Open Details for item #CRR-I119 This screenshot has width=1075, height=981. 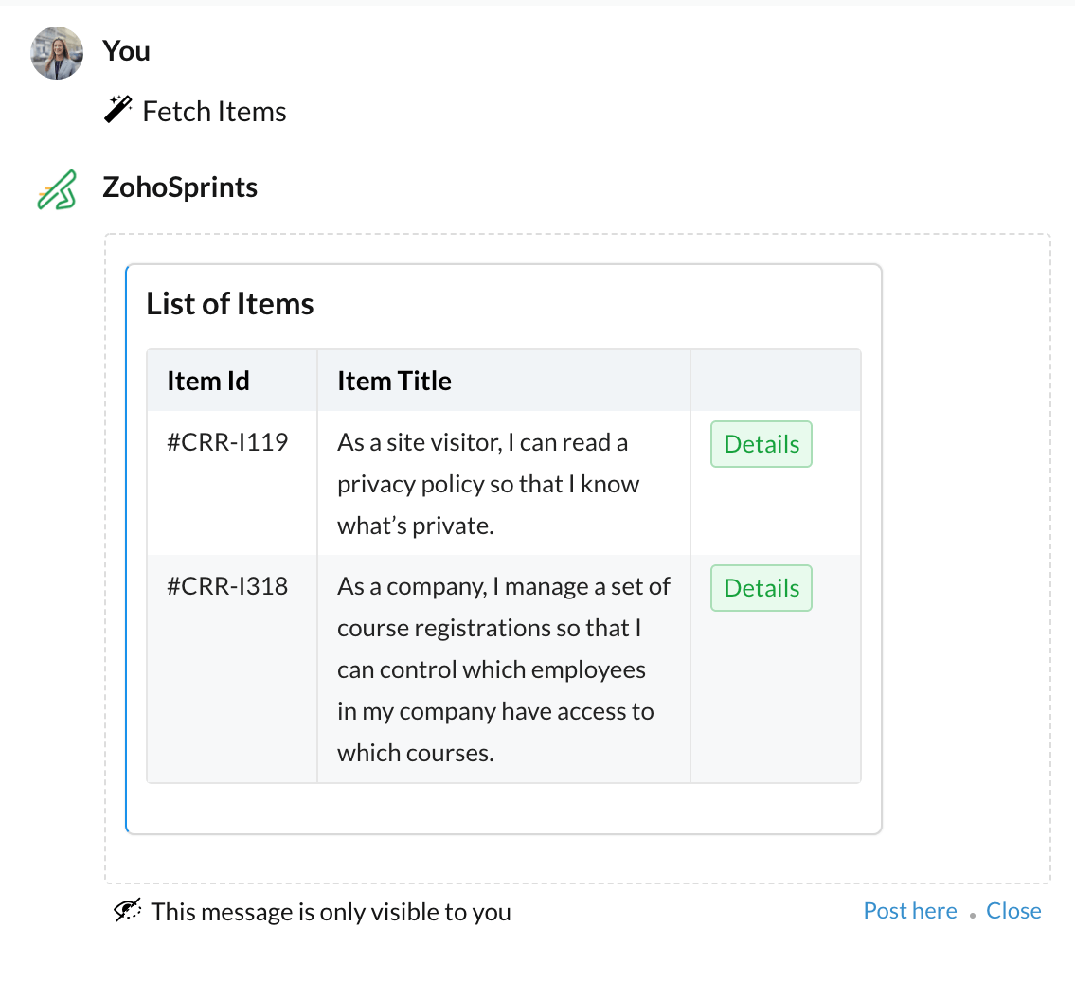761,444
